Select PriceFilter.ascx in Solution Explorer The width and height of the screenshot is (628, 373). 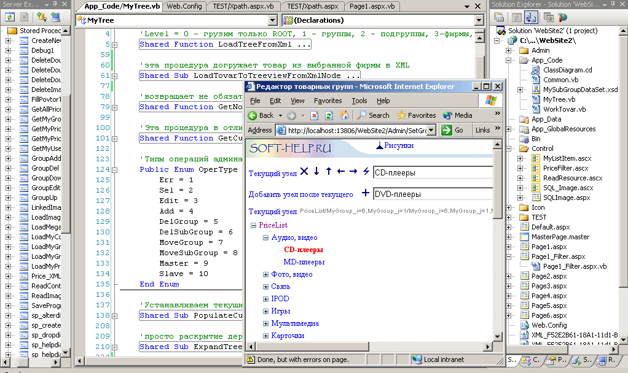coord(565,168)
